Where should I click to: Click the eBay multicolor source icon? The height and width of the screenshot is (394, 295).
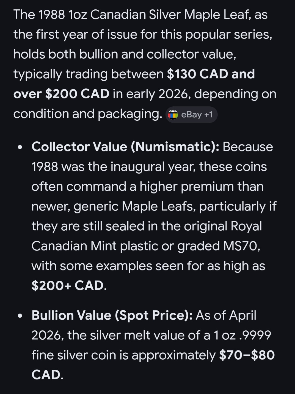tap(173, 114)
